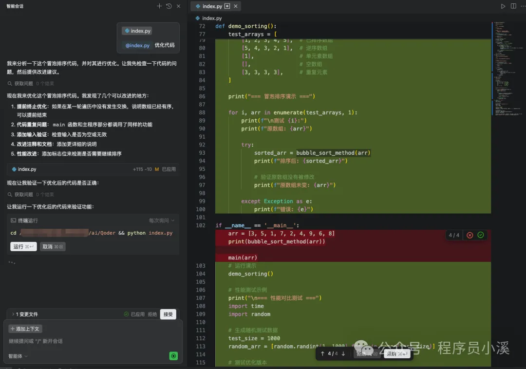Click the index.py attachment chip in chat
The image size is (526, 369).
point(137,31)
